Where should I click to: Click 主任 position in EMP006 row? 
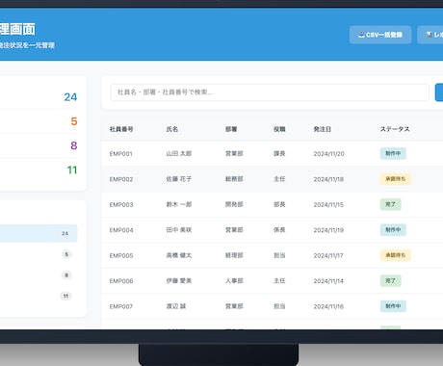[279, 280]
